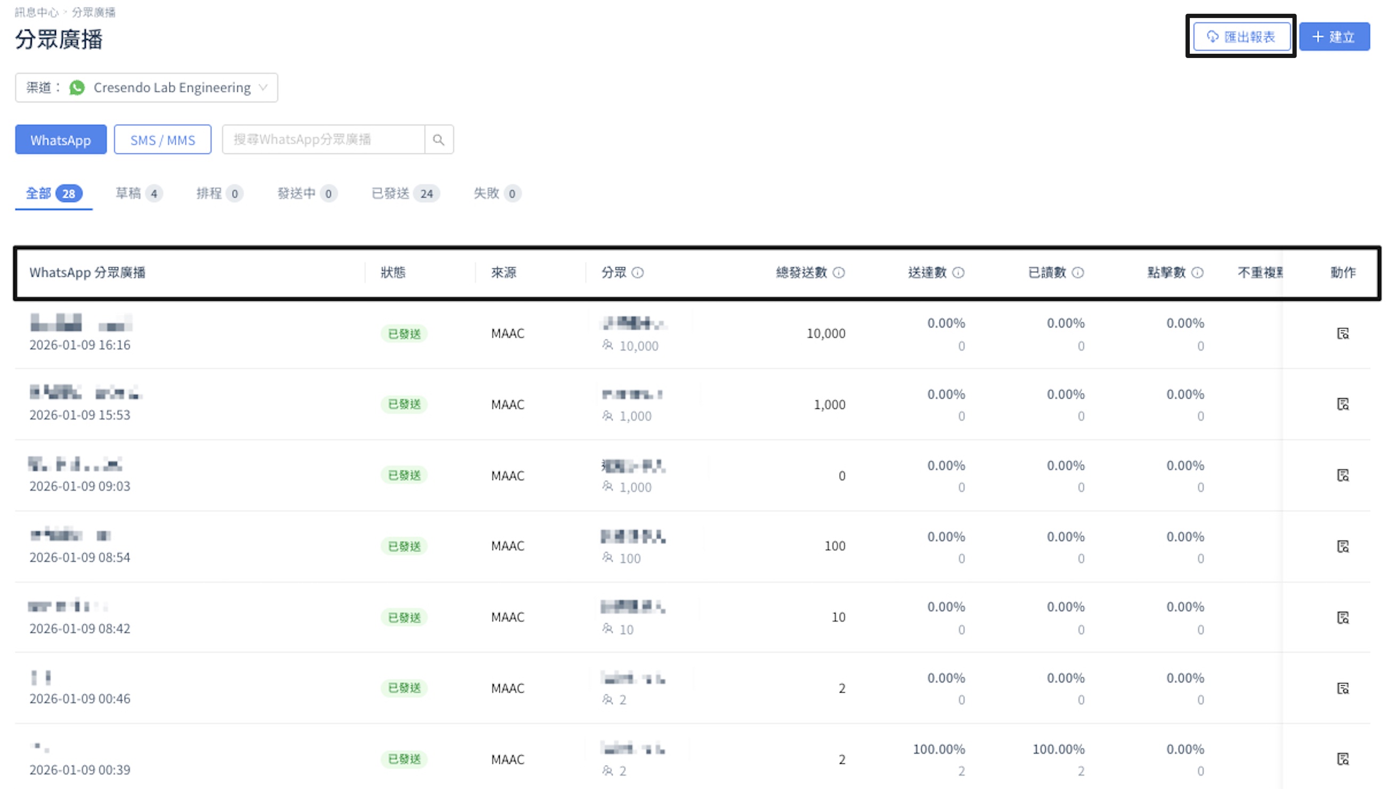Click the WhatsApp logo icon in channel selector
This screenshot has height=789, width=1397.
[x=77, y=87]
